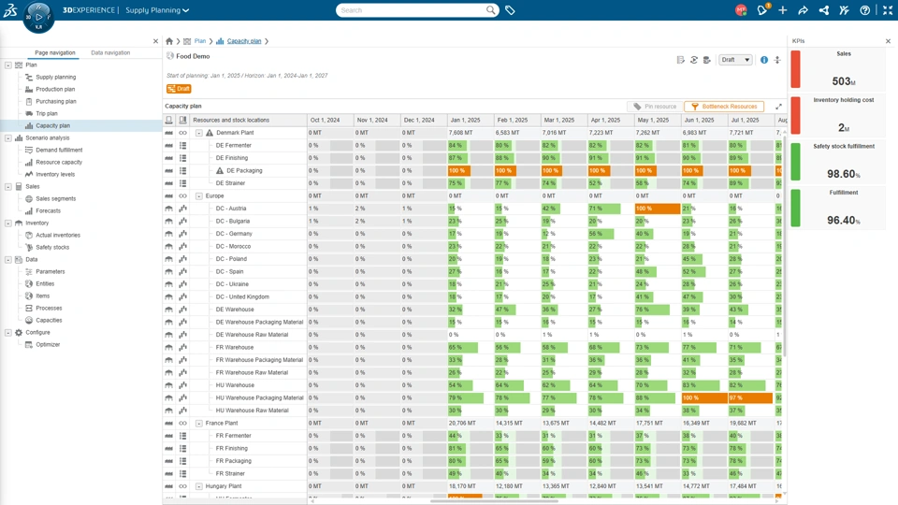This screenshot has height=505, width=898.
Task: Open Safety stocks in tree
Action: 52,247
